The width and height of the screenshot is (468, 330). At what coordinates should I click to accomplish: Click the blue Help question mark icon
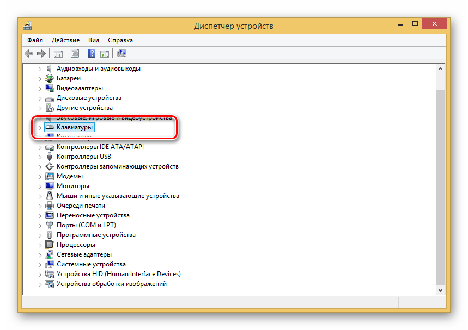(92, 53)
